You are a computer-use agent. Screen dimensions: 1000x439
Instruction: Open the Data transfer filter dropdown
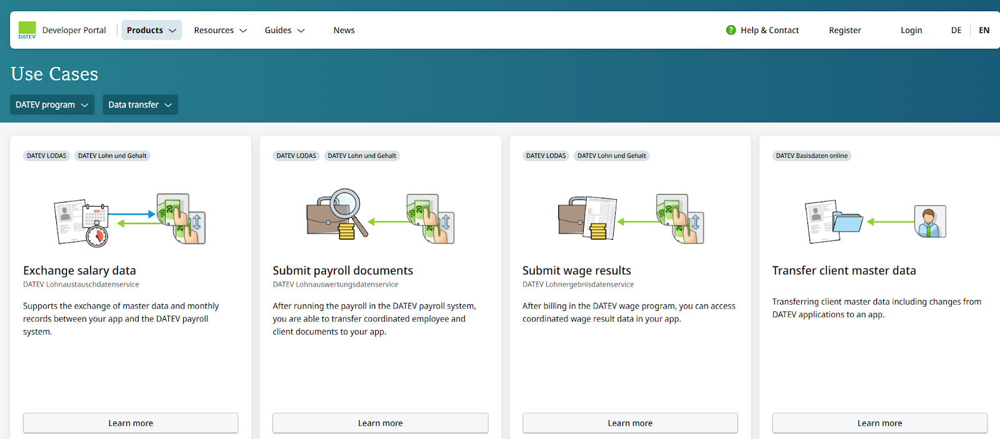point(140,105)
